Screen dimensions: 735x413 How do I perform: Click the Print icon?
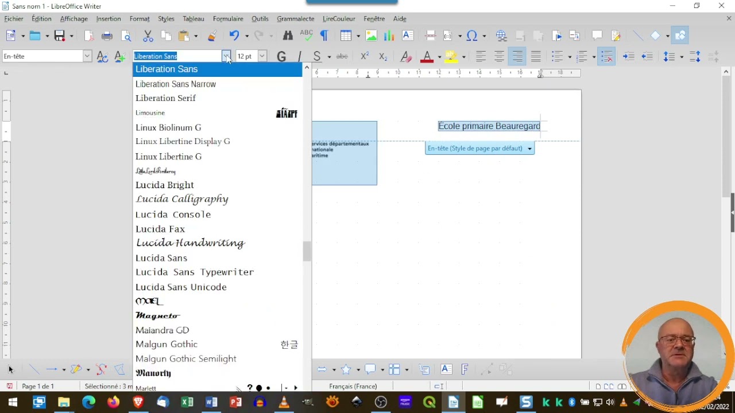pyautogui.click(x=107, y=36)
